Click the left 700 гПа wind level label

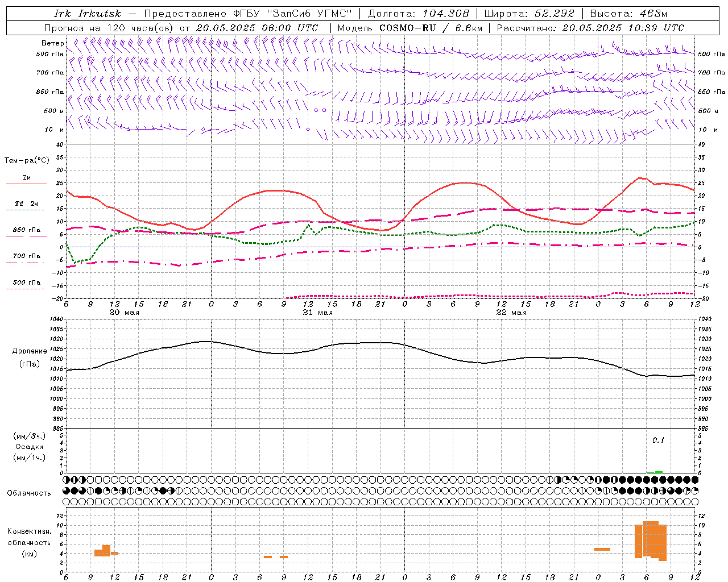coord(50,73)
